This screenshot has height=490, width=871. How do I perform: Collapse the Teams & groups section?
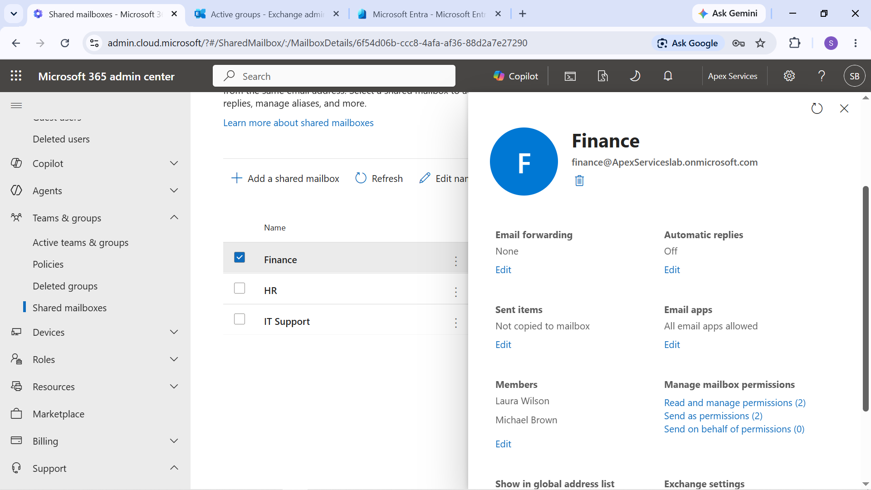point(174,218)
